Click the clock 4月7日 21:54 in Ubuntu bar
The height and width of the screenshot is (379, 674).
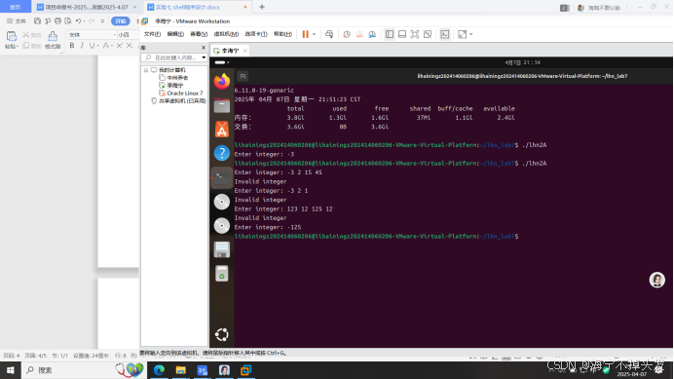click(523, 62)
